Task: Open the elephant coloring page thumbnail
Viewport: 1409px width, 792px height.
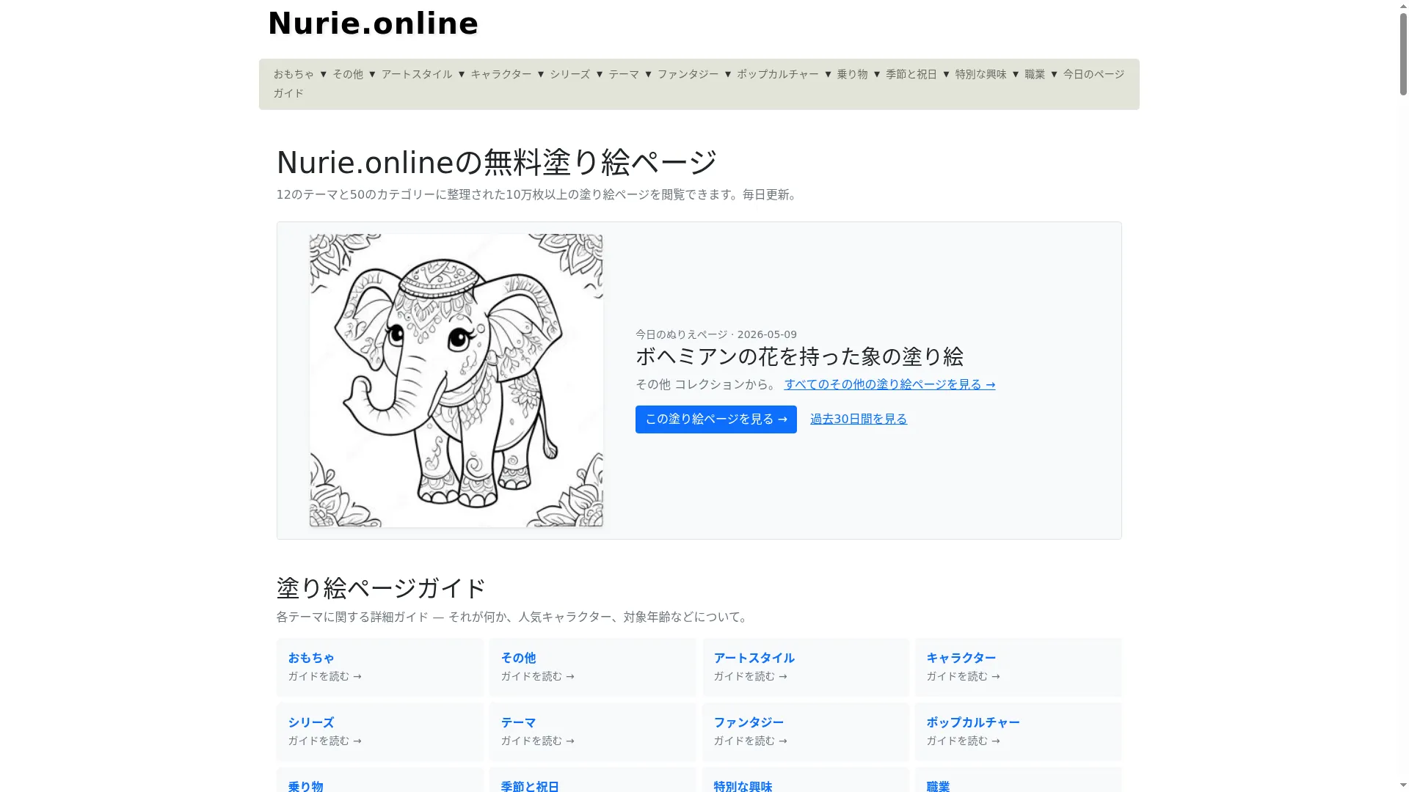Action: click(x=456, y=381)
